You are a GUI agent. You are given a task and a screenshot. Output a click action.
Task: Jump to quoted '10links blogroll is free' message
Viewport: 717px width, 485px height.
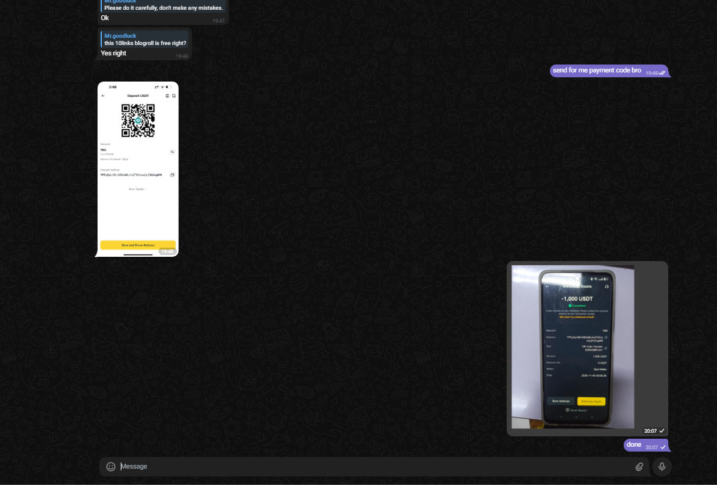[145, 40]
